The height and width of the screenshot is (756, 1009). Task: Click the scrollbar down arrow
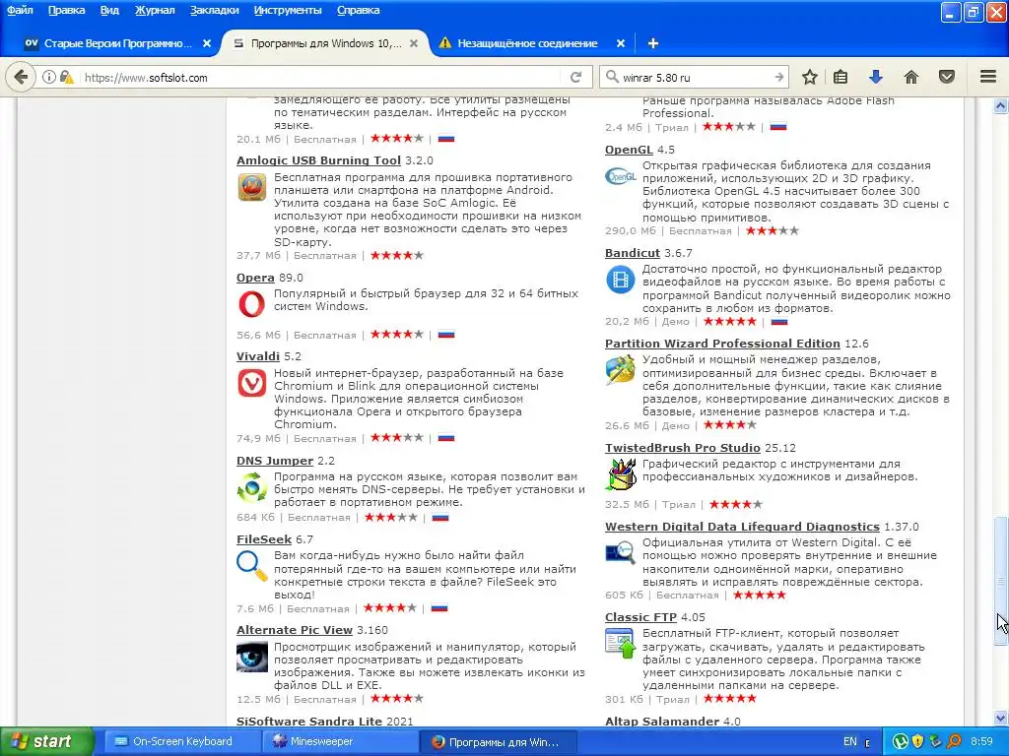click(x=1001, y=718)
